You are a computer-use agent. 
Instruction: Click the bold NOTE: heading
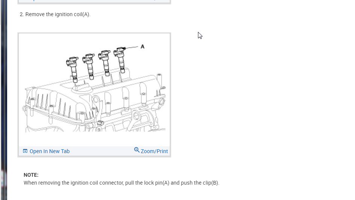point(31,175)
